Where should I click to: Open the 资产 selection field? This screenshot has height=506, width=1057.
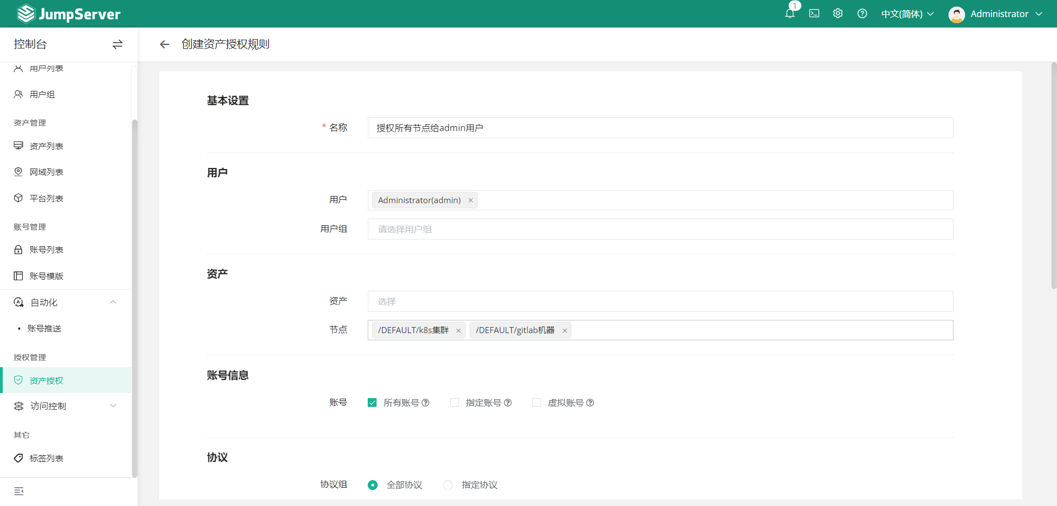[x=660, y=301]
